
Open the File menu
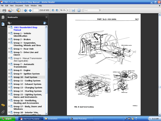coord(2,6)
